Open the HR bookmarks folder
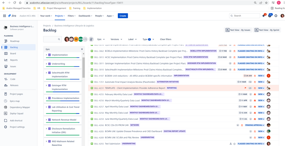 click(37, 8)
